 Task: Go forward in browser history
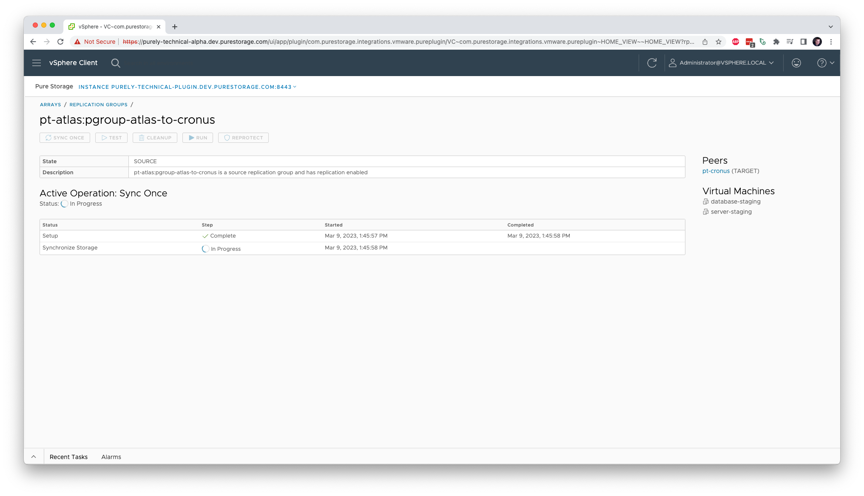point(47,42)
